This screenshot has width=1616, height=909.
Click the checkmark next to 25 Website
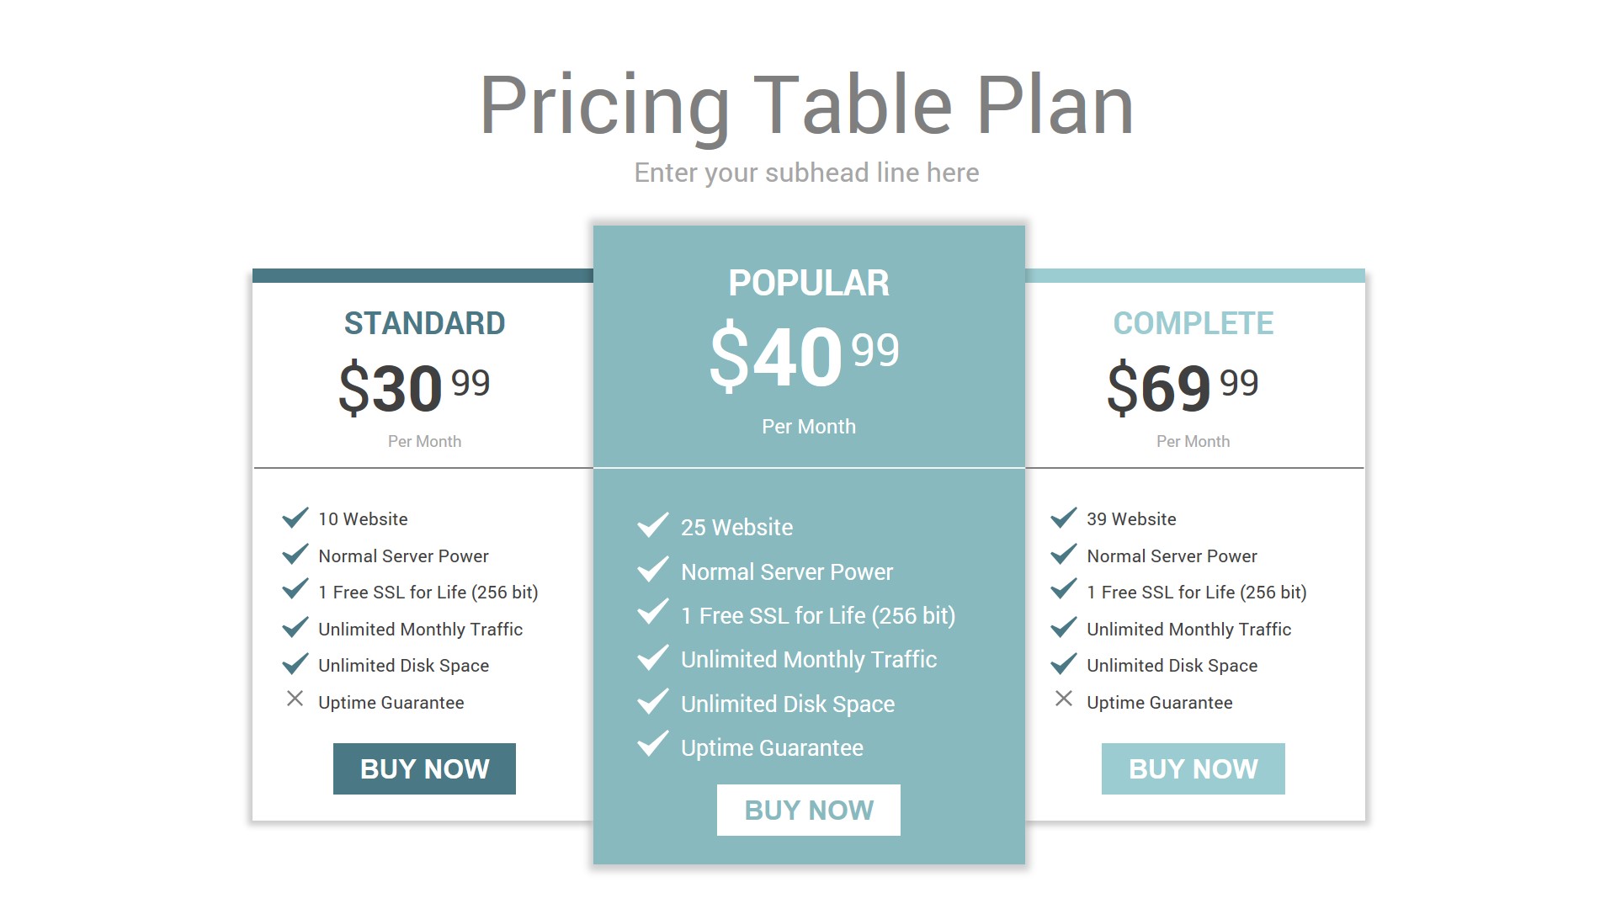653,525
